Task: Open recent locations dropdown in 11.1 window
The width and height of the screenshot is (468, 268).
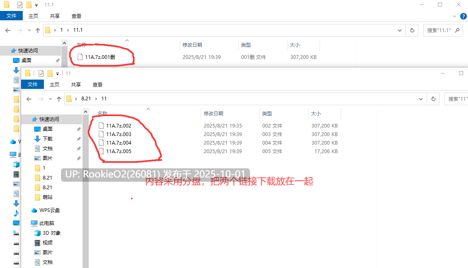Action: (x=29, y=30)
